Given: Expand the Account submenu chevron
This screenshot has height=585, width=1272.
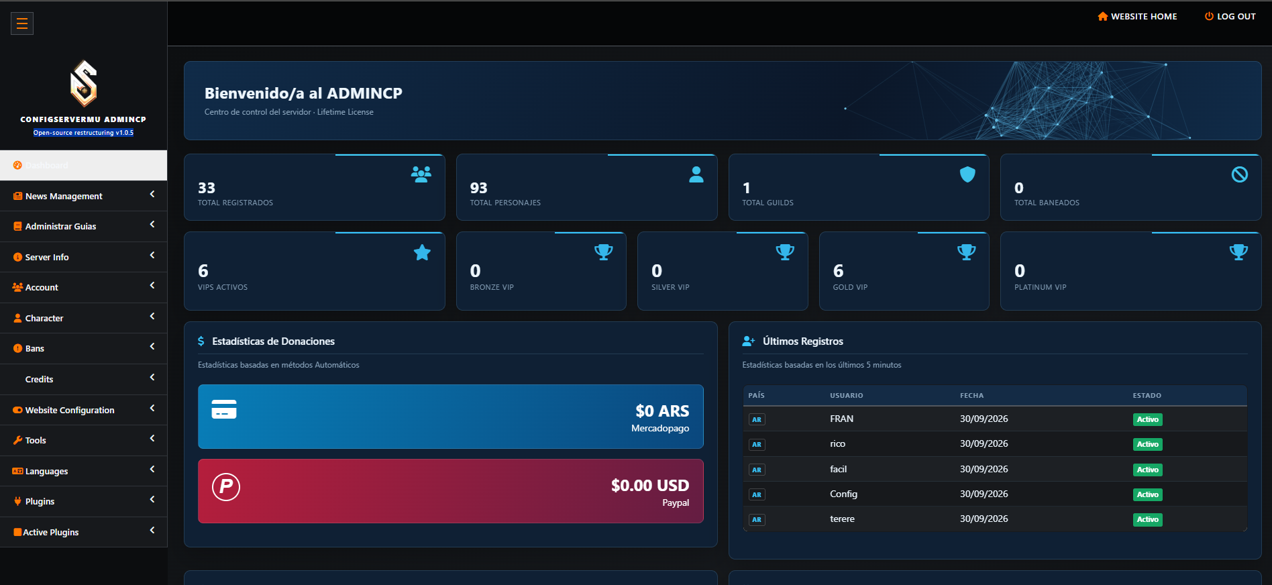Looking at the screenshot, I should point(152,285).
